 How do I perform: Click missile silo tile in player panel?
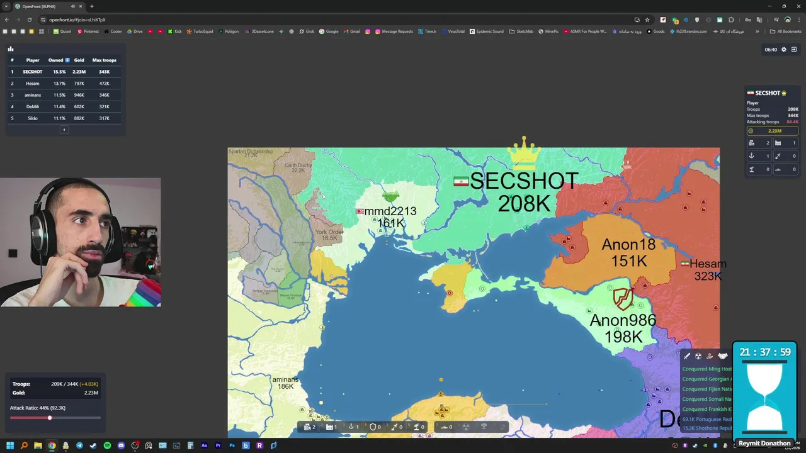(786, 156)
